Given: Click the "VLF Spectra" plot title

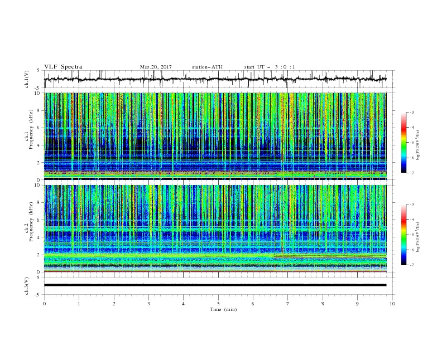Looking at the screenshot, I should [63, 67].
